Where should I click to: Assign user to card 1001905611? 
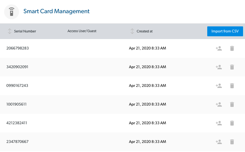tap(219, 104)
